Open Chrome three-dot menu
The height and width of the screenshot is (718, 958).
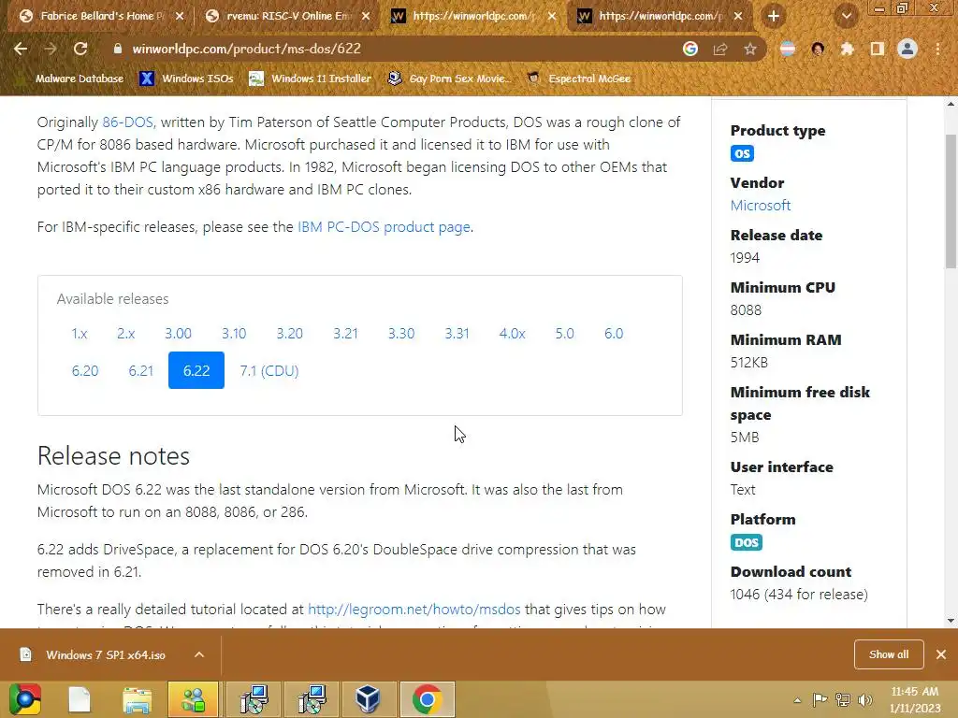click(x=937, y=49)
